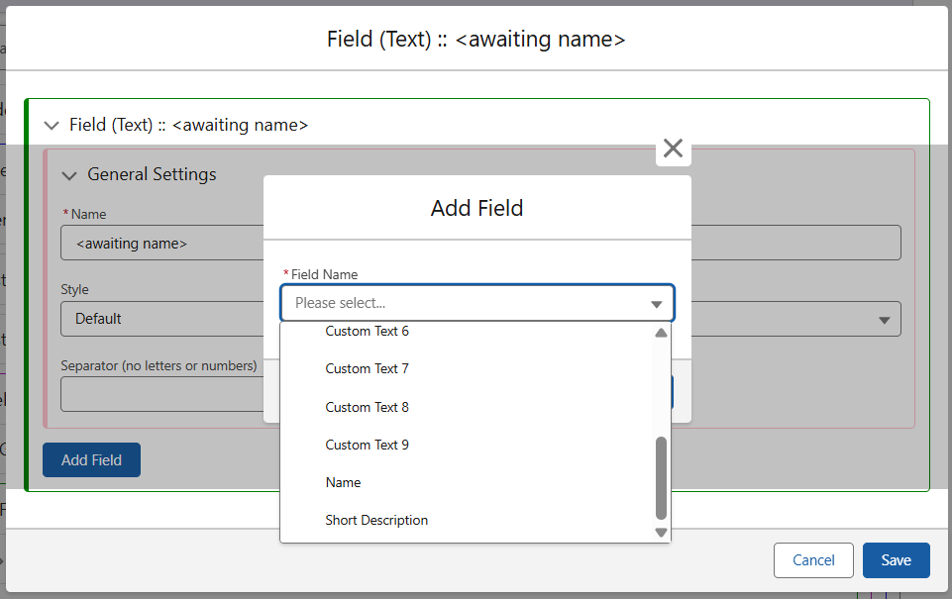952x599 pixels.
Task: Collapse the Field (Text) section chevron
Action: coord(52,126)
